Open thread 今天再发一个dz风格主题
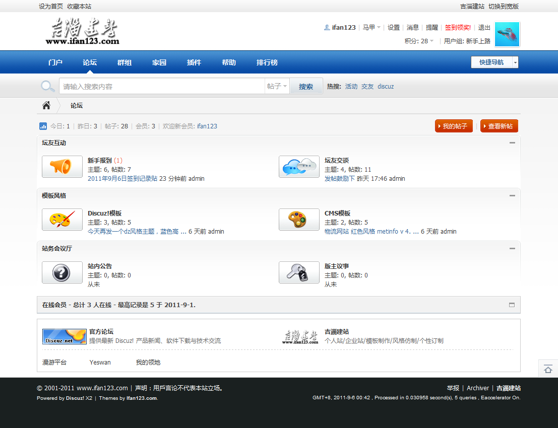The height and width of the screenshot is (428, 558). coord(137,232)
